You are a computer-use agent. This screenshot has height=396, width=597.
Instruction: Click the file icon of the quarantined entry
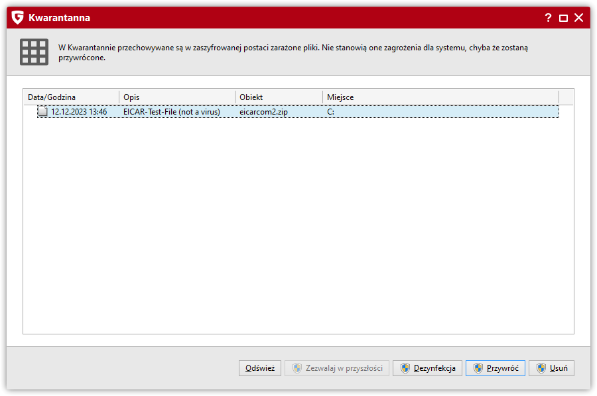[x=42, y=112]
